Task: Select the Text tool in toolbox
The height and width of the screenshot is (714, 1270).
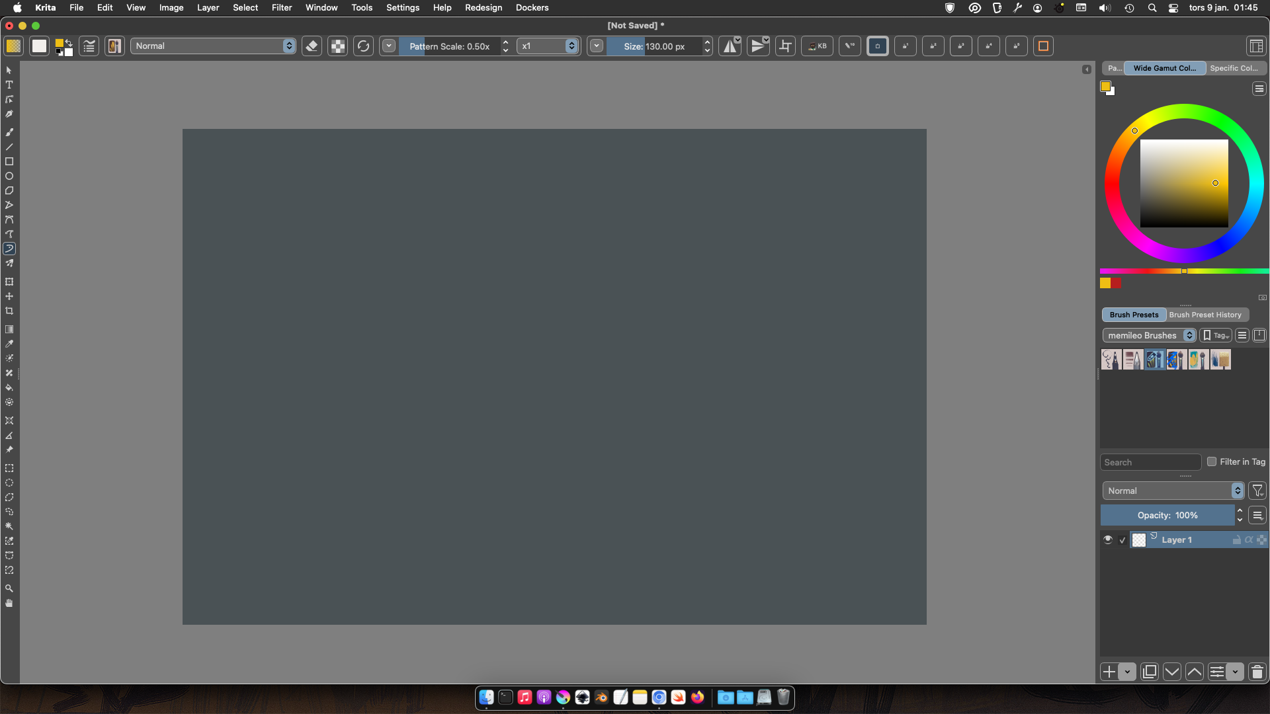Action: [x=9, y=85]
